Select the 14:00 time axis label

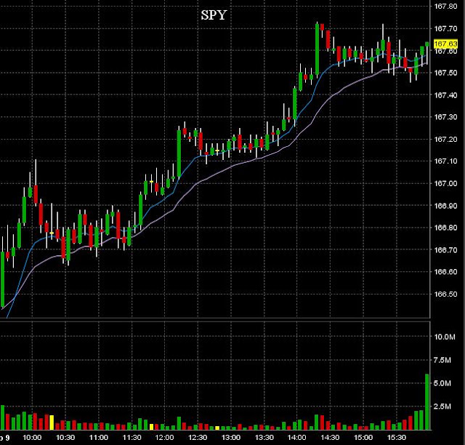pos(297,438)
